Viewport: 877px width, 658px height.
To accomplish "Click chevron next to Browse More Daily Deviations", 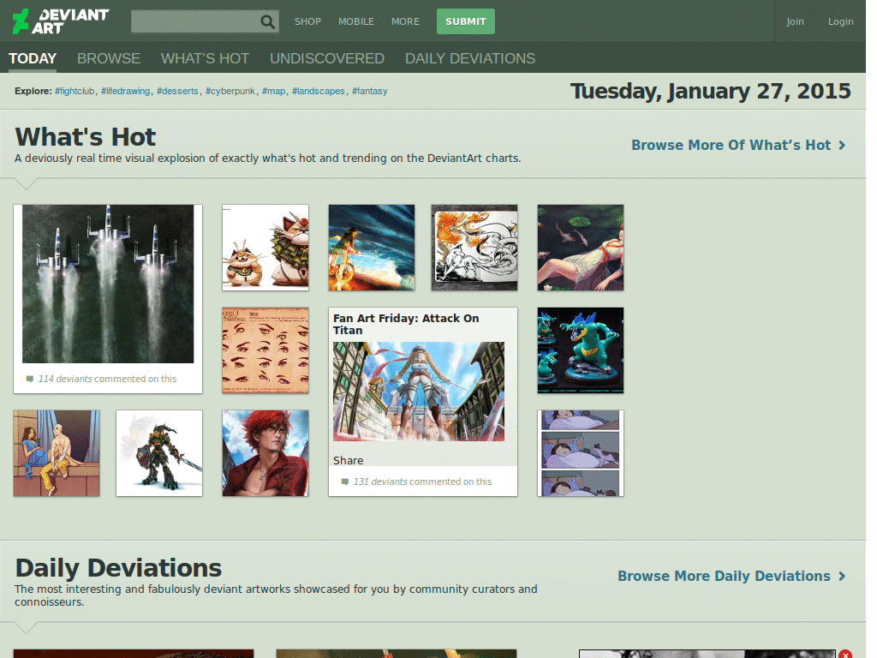I will [842, 577].
